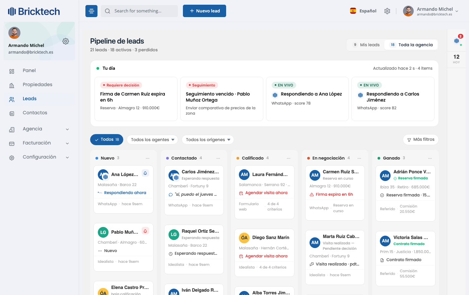
Task: Open Calificado column options menu
Action: 289,158
